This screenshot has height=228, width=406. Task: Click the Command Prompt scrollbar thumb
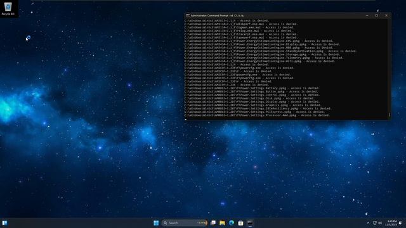(x=389, y=115)
